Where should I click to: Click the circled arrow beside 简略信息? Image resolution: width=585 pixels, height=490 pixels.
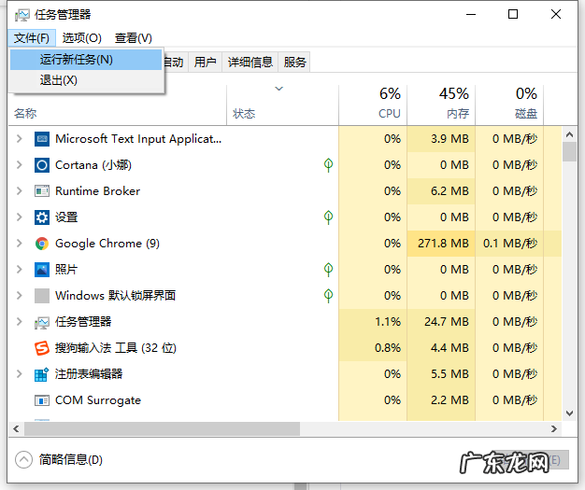(x=24, y=460)
